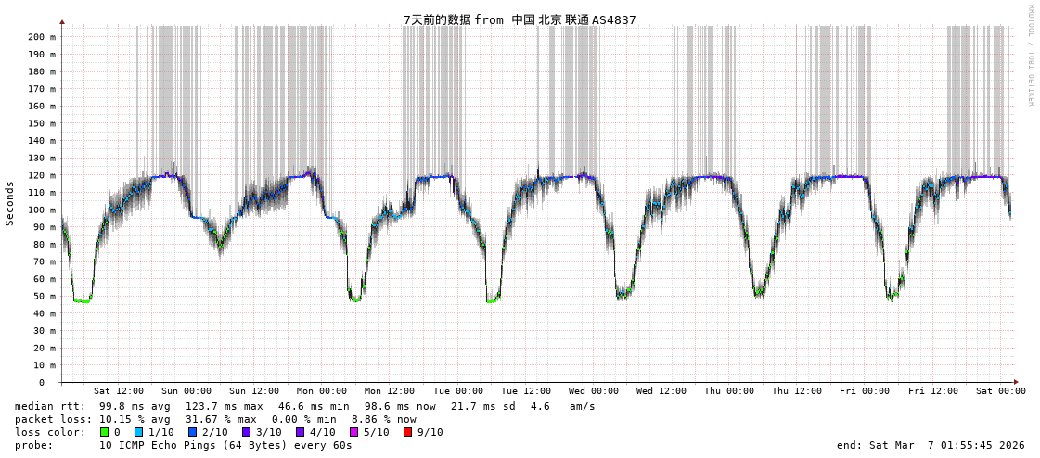Image resolution: width=1040 pixels, height=458 pixels.
Task: Click the '20 m' y-axis value
Action: 45,348
